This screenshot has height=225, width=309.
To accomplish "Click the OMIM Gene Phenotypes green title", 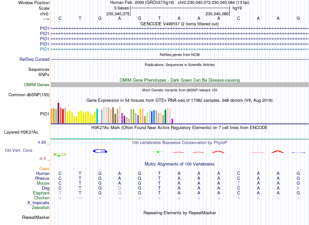I will (180, 80).
